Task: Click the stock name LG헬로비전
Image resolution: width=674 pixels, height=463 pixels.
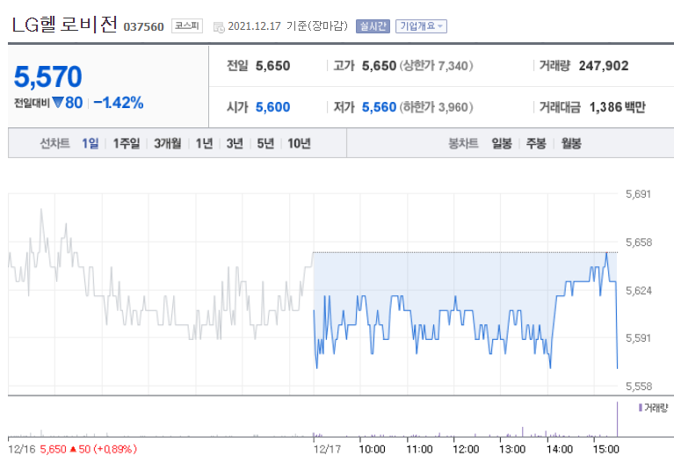Action: pyautogui.click(x=64, y=25)
